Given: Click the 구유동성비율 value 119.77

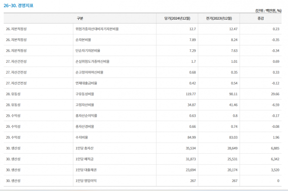Looking at the screenshot, I should click(191, 94).
